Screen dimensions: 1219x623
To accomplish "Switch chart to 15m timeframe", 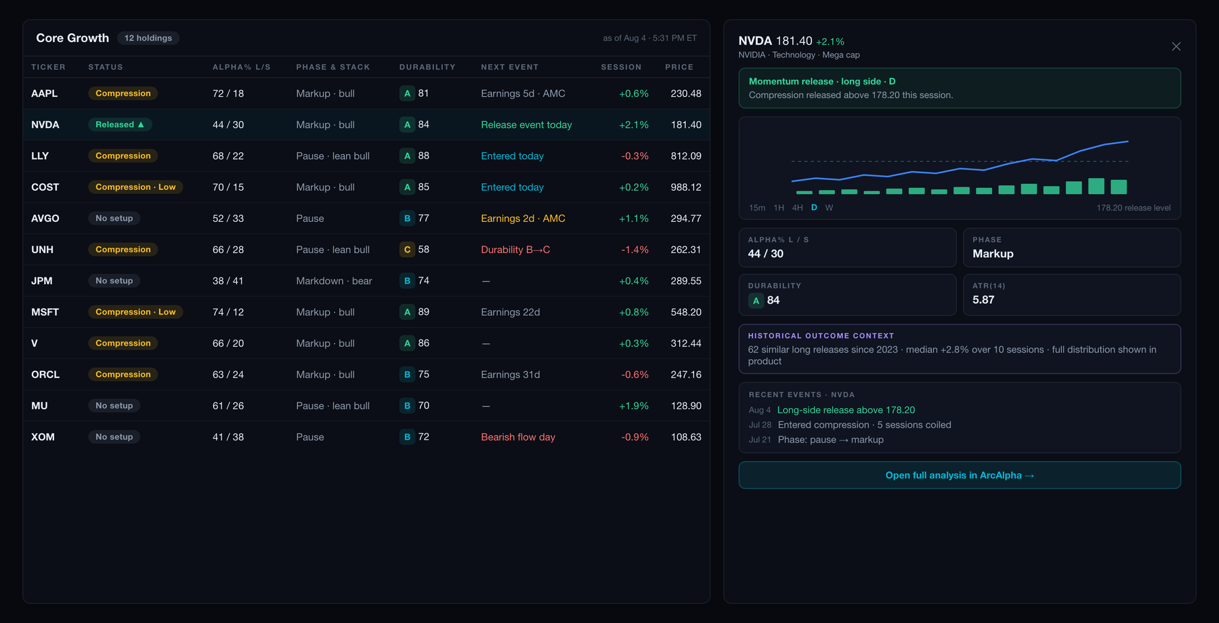I will coord(757,208).
